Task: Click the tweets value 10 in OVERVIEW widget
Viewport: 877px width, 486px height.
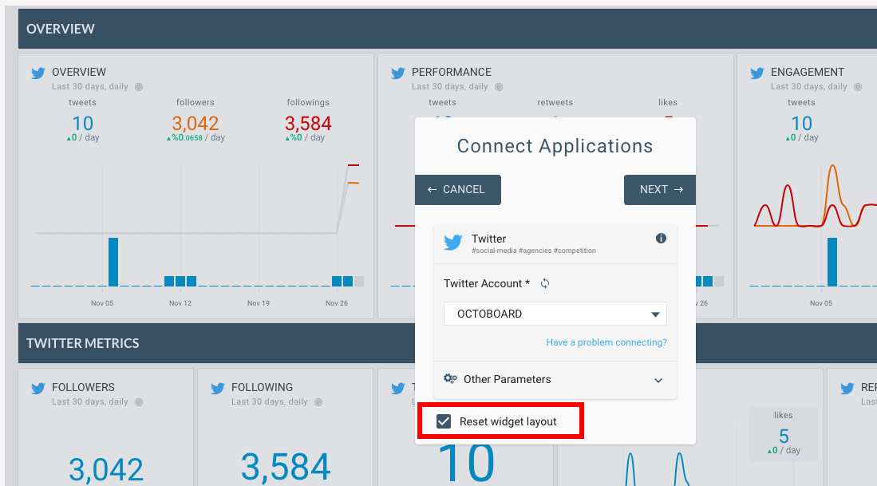Action: (83, 123)
